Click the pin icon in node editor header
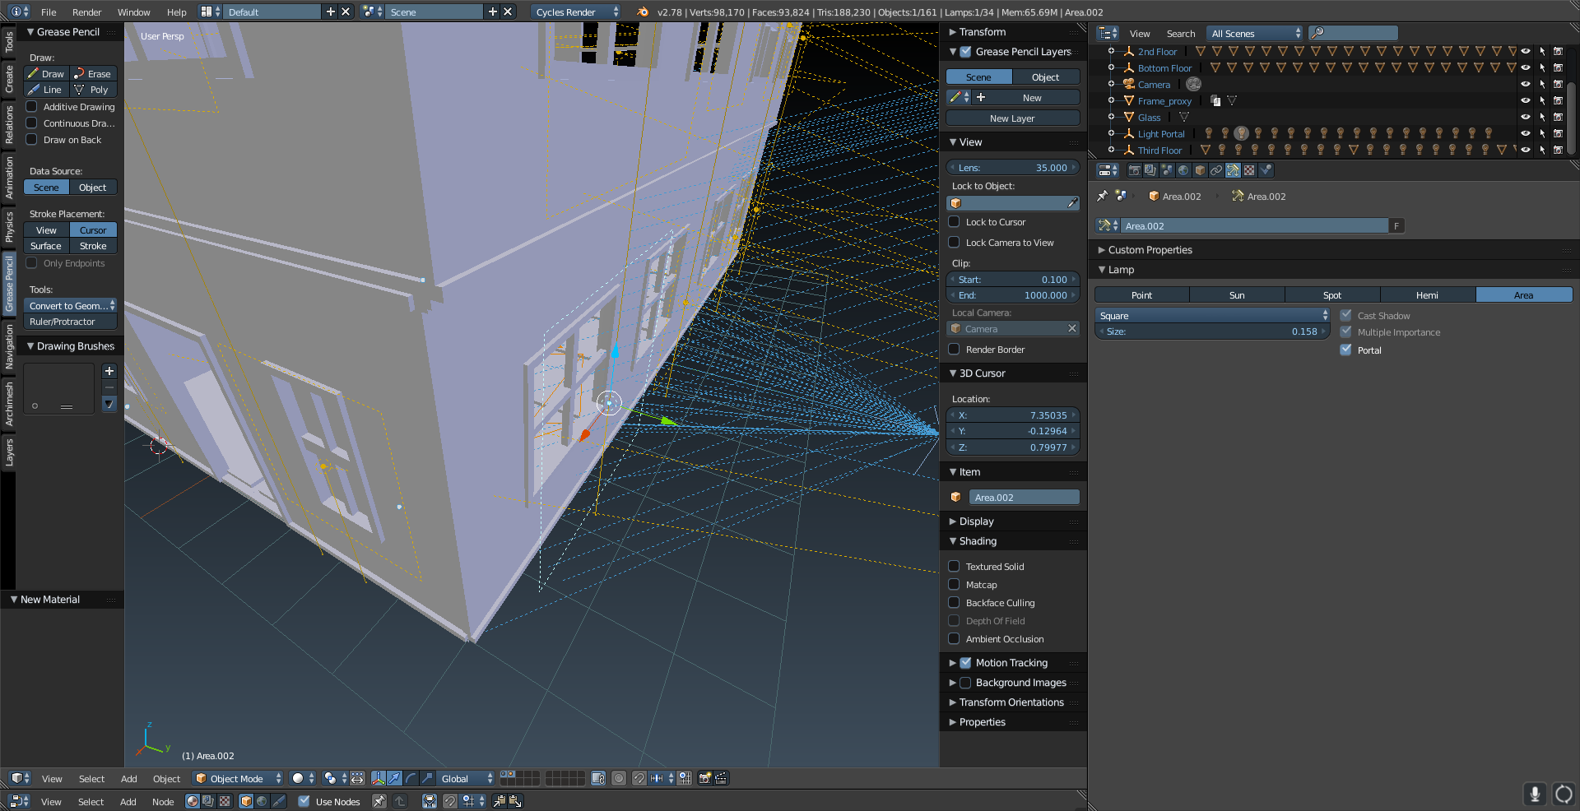1580x811 pixels. [379, 801]
